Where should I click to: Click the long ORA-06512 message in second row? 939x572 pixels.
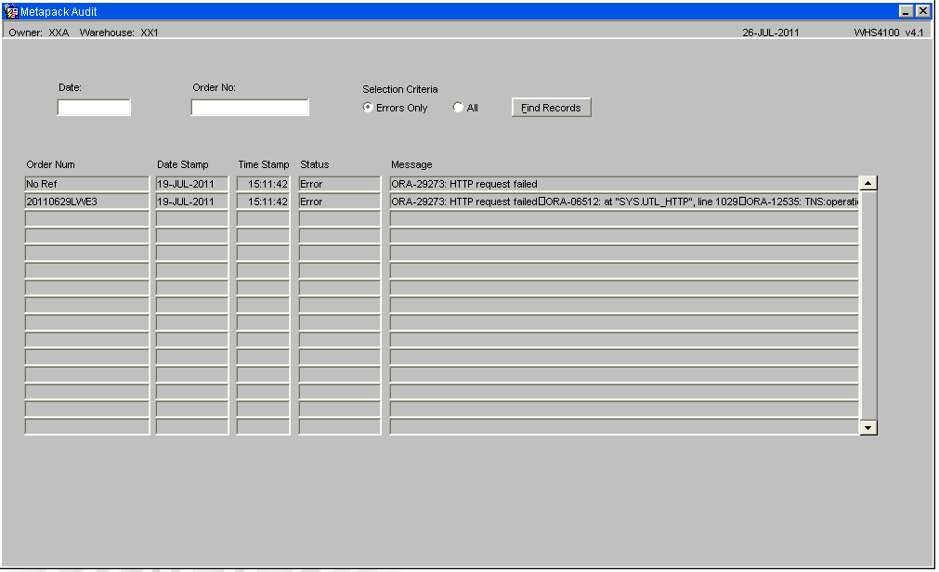pos(624,201)
